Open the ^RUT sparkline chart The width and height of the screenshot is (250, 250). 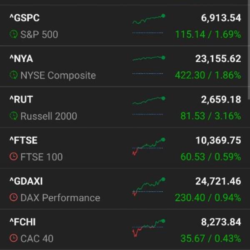(x=149, y=105)
